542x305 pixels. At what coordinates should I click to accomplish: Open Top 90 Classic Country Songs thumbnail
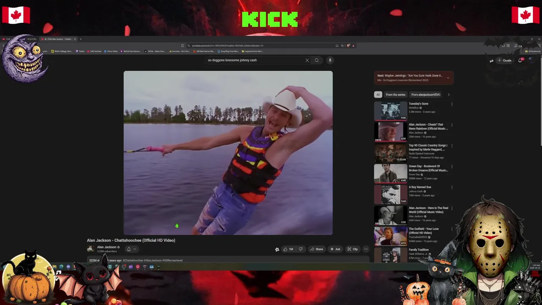pos(390,152)
